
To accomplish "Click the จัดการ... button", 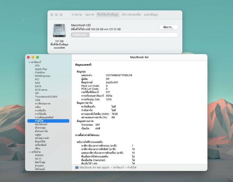I will click(168, 27).
